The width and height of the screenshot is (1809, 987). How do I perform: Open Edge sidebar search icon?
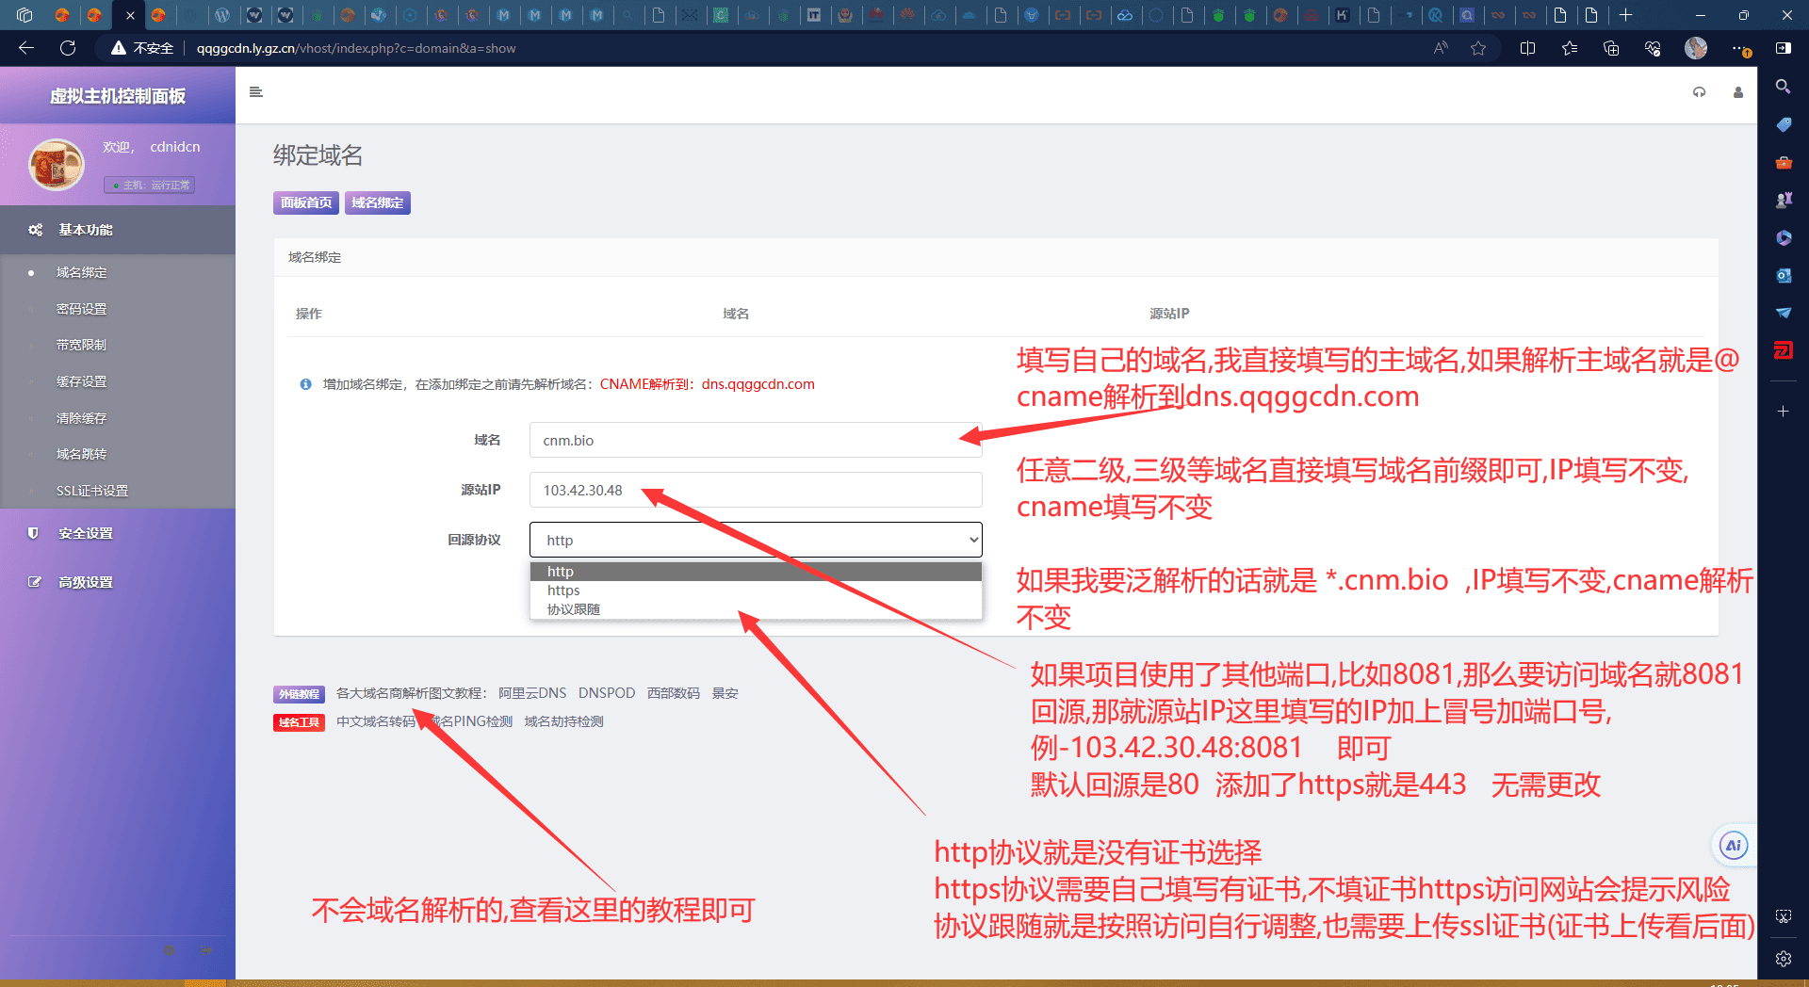pos(1783,87)
